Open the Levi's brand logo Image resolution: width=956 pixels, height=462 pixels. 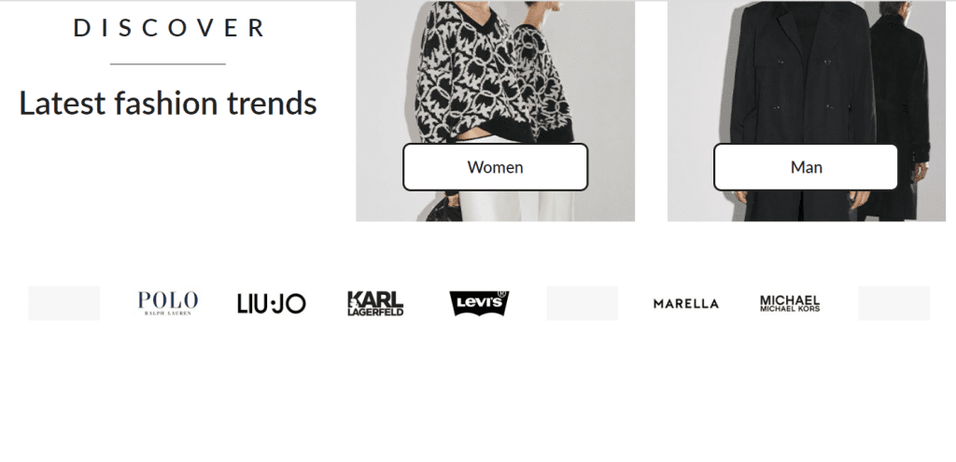tap(479, 303)
